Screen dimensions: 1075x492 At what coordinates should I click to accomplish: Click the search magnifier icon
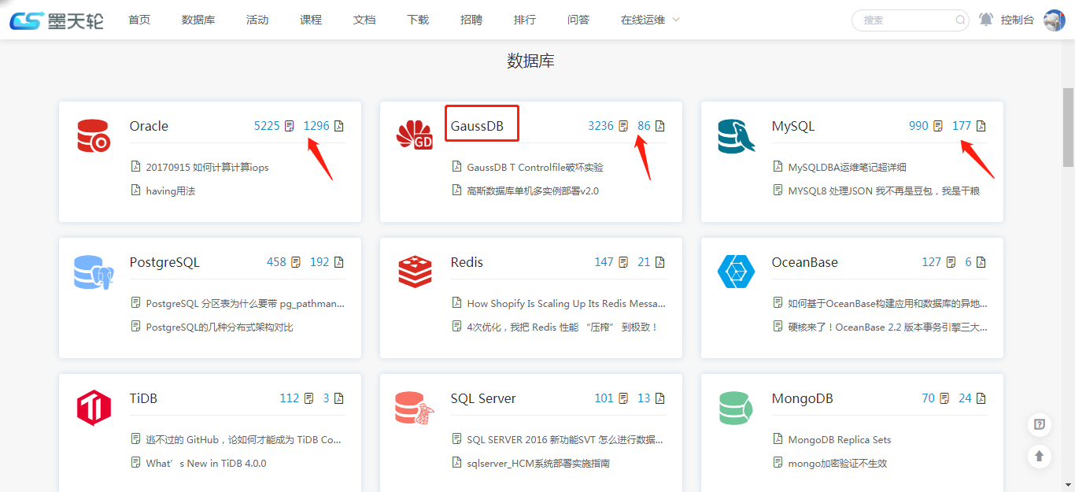coord(960,20)
